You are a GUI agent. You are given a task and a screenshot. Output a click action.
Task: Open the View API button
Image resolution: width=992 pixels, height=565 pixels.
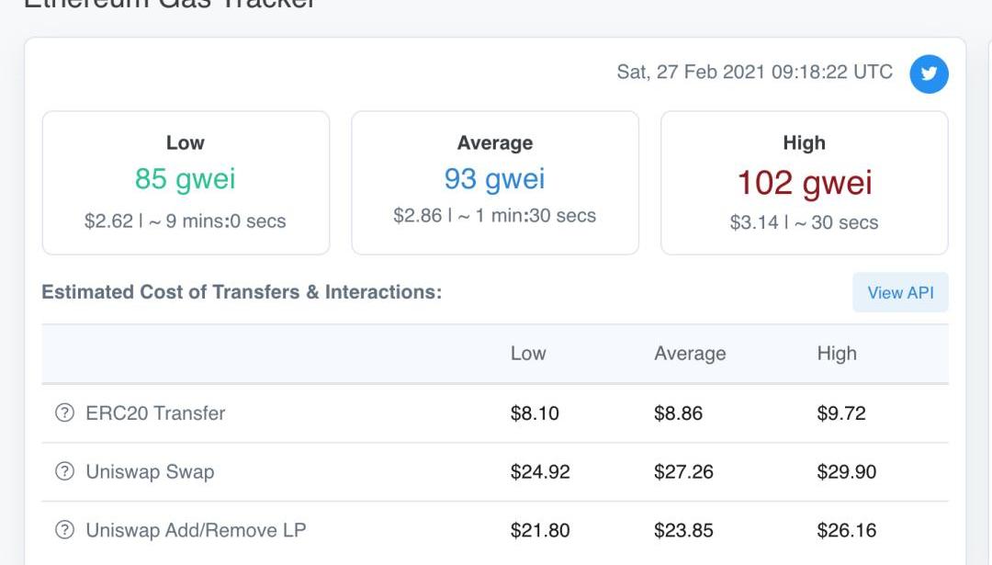900,292
